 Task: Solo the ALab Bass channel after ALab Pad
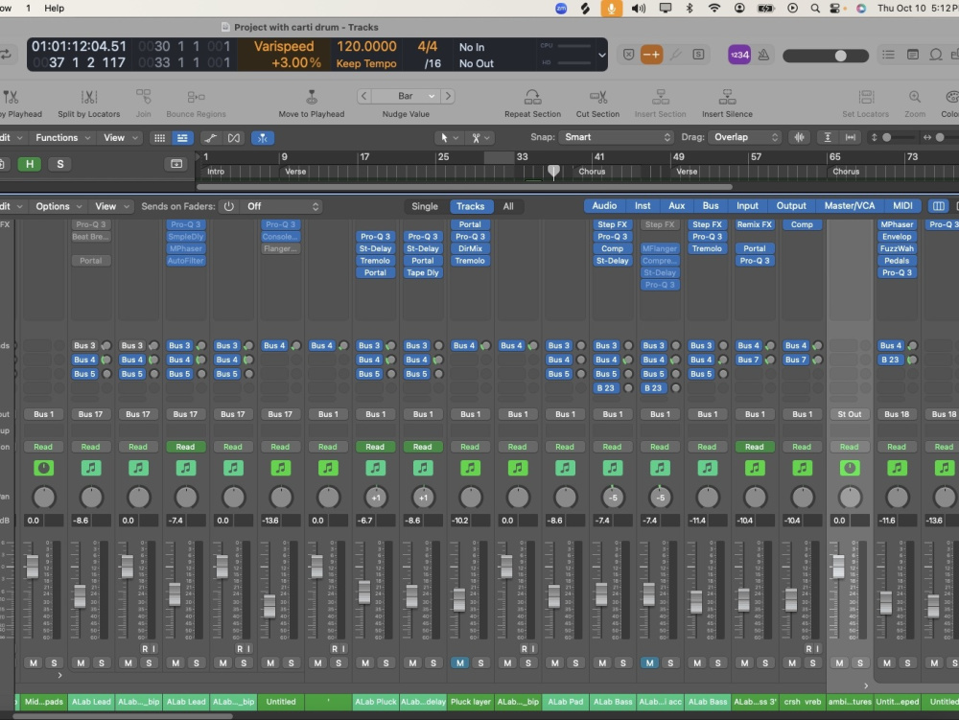pos(623,663)
